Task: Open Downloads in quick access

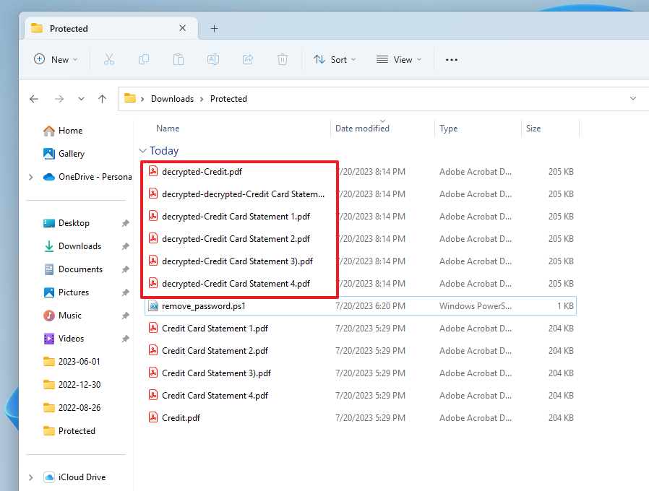Action: coord(72,246)
